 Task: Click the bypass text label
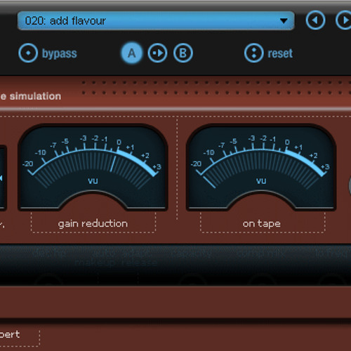(60, 54)
